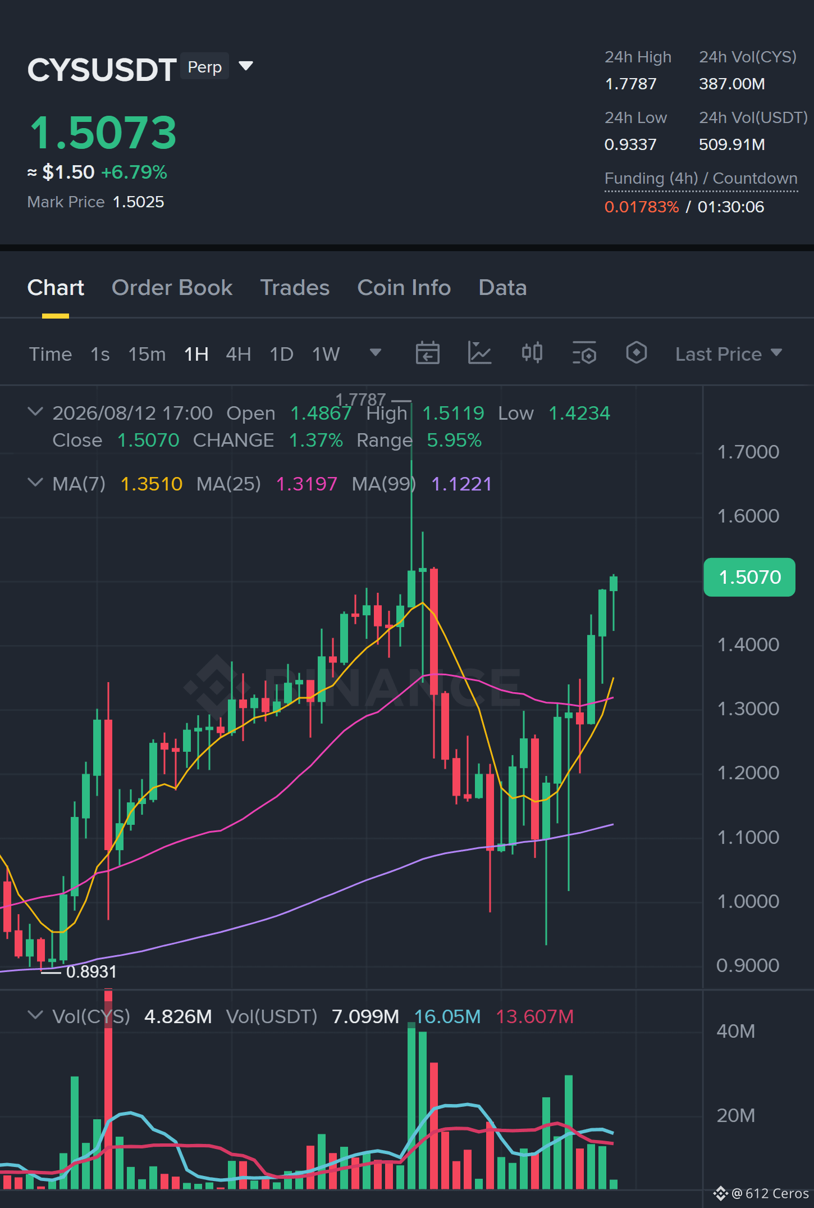Collapse the Vol indicator legend row
The image size is (814, 1208).
(x=35, y=1015)
